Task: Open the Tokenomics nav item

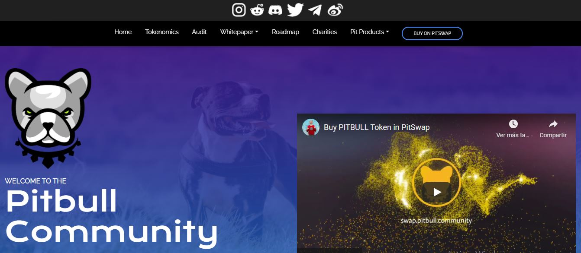Action: point(162,32)
